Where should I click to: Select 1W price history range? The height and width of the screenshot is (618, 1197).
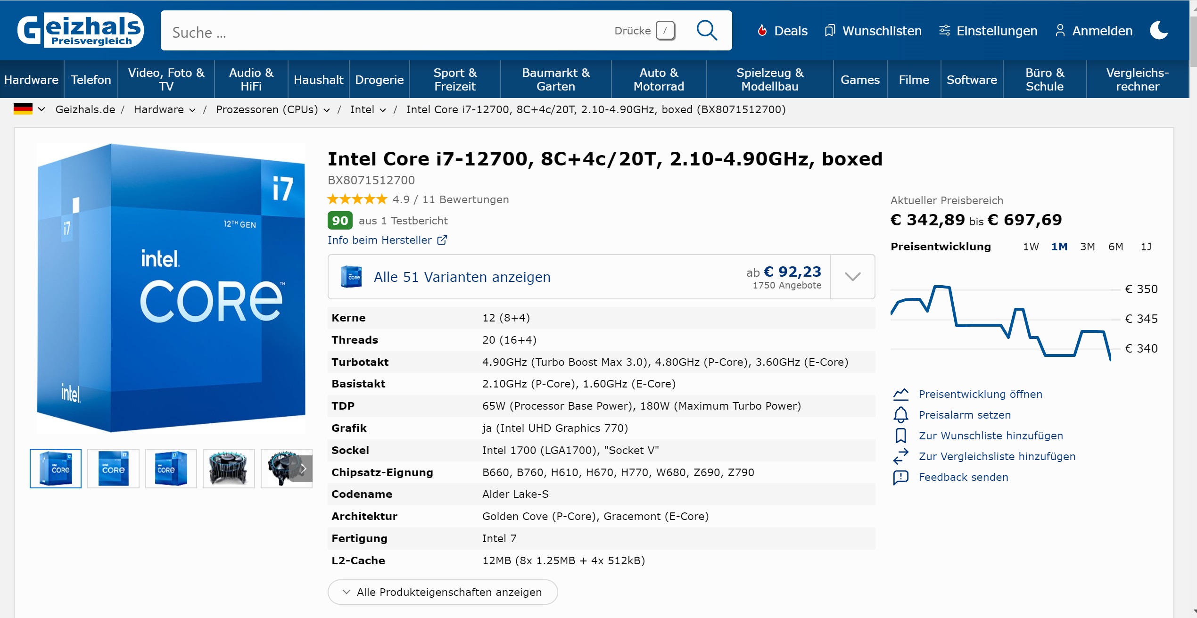[x=1031, y=247]
